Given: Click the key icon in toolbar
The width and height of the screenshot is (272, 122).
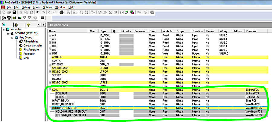Looking at the screenshot, I should point(139,12).
